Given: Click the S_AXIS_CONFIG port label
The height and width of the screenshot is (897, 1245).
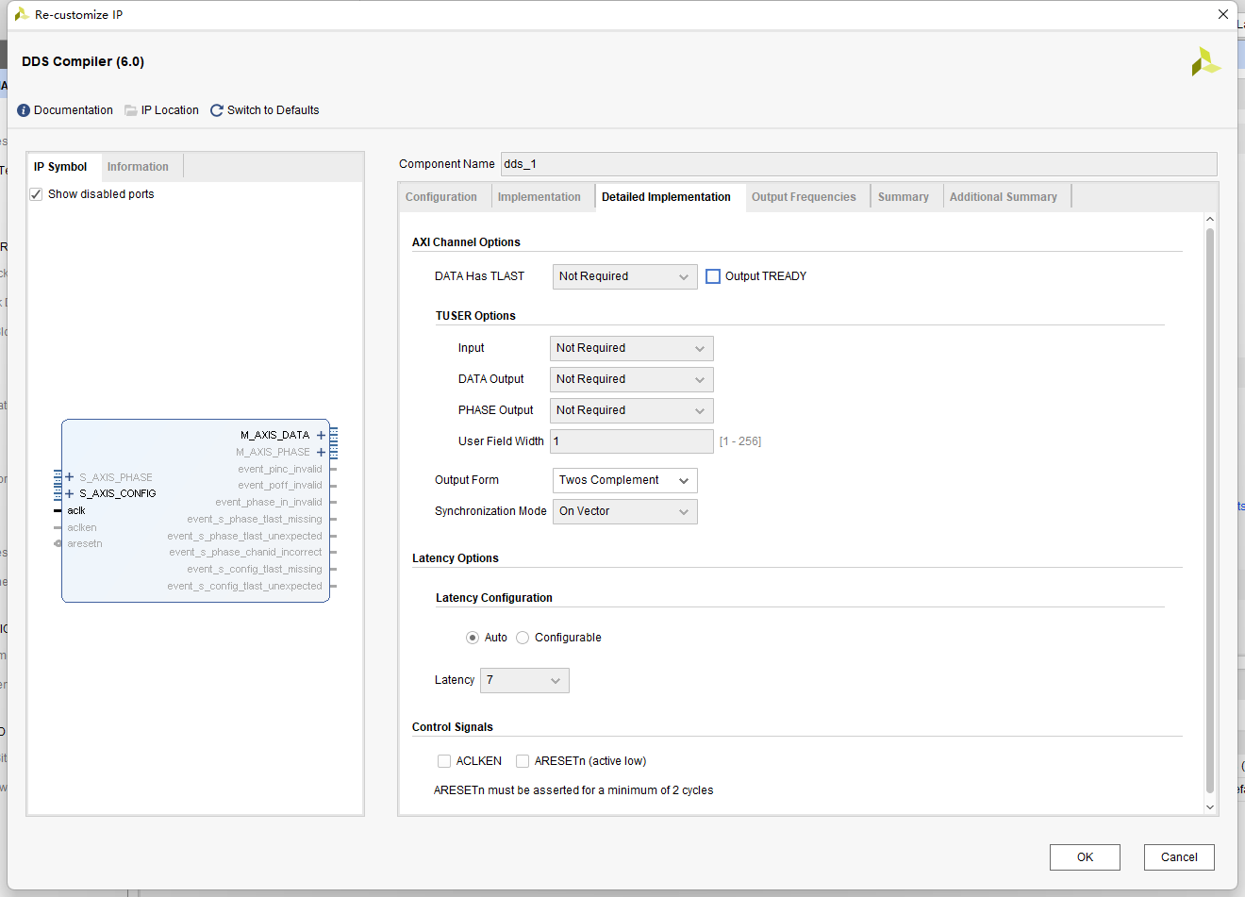Looking at the screenshot, I should (x=118, y=494).
